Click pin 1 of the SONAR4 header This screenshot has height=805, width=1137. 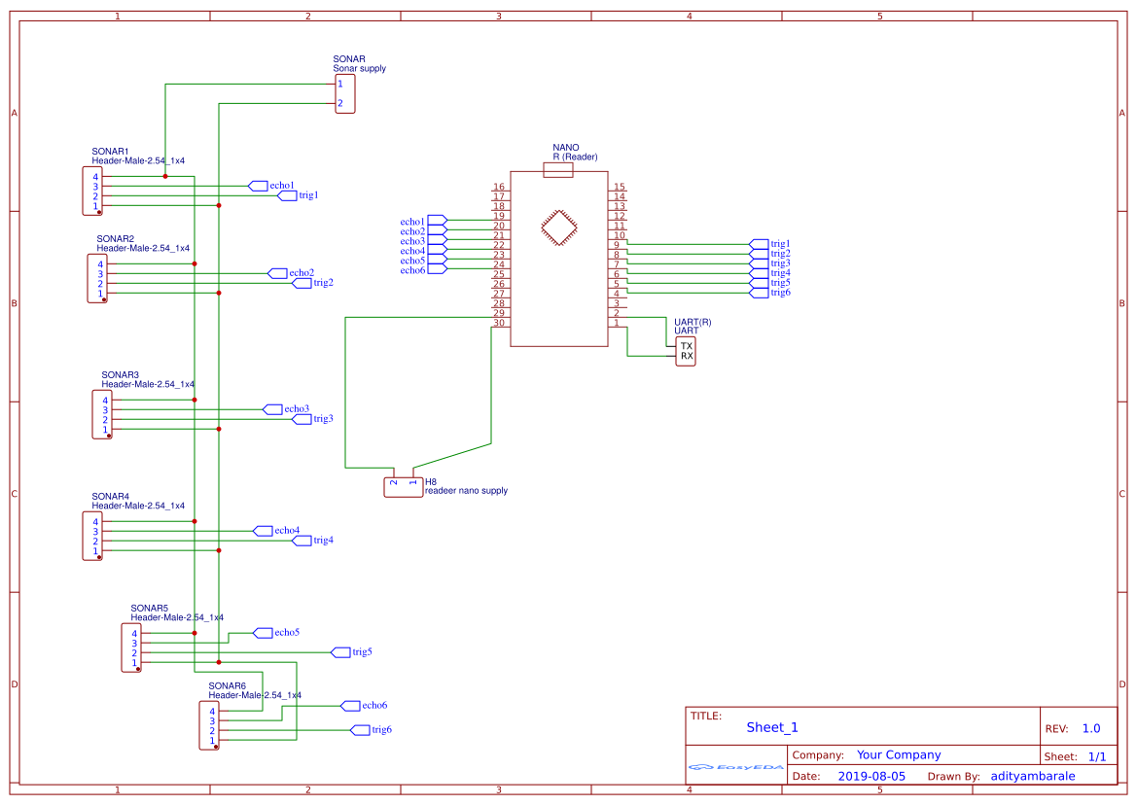(95, 550)
